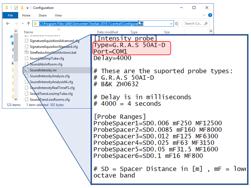
Task: Click '1 item selected 502 bytes' status text
Action: tap(45, 105)
